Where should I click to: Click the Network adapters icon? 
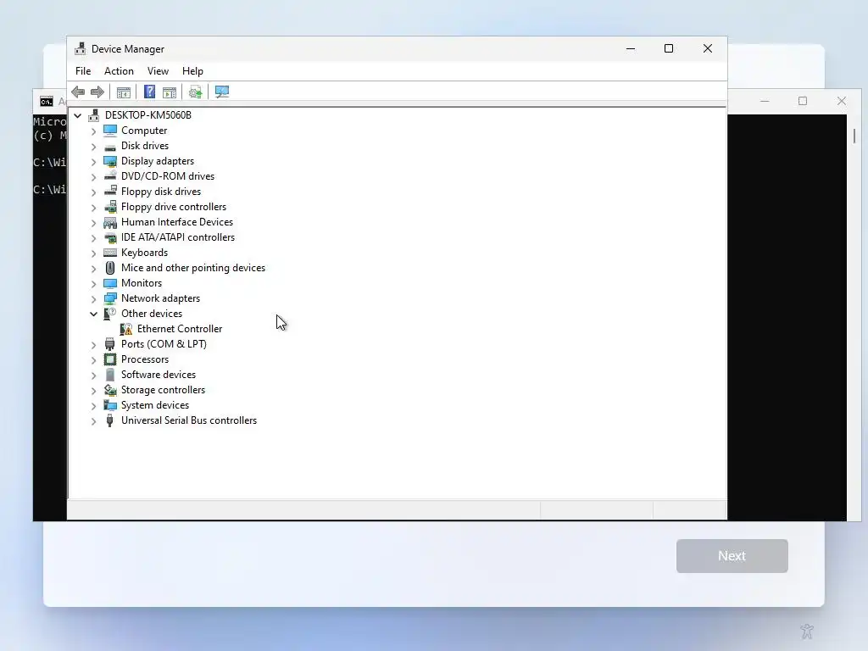pyautogui.click(x=110, y=298)
